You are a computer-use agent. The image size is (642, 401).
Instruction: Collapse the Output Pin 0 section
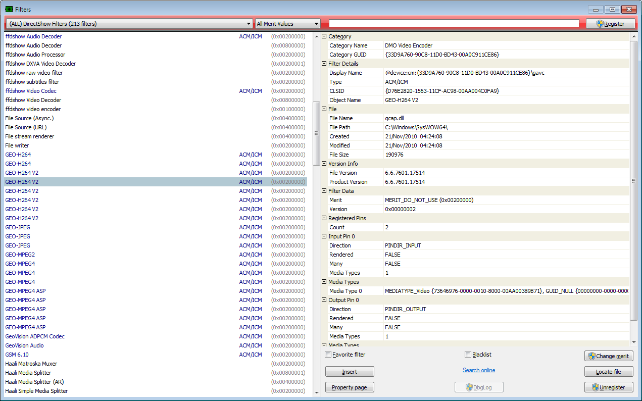324,300
